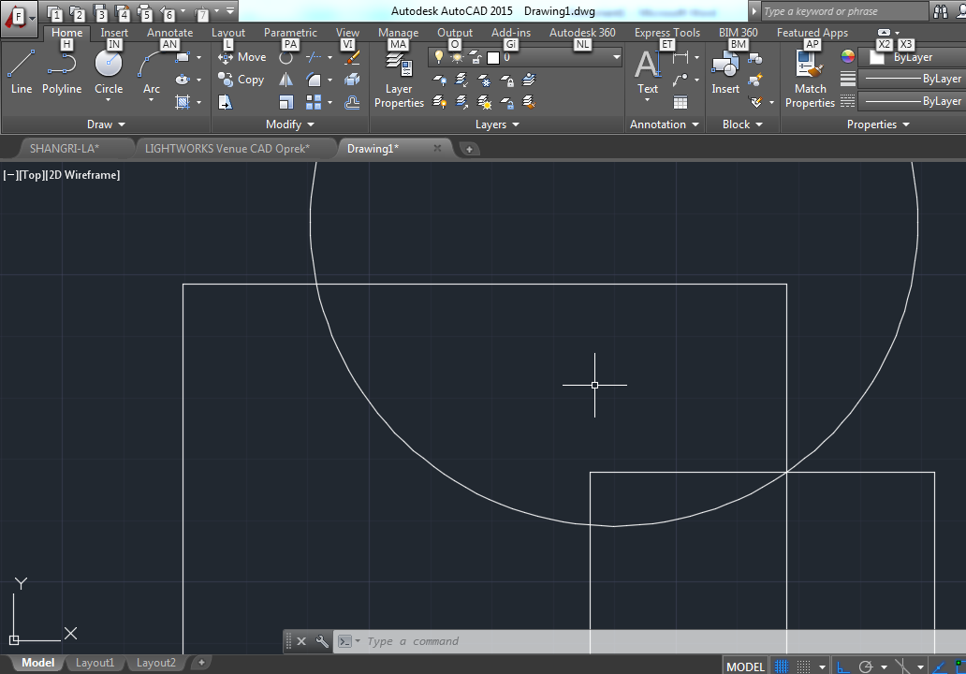Click the Rectangle tool icon
This screenshot has width=966, height=674.
(183, 57)
